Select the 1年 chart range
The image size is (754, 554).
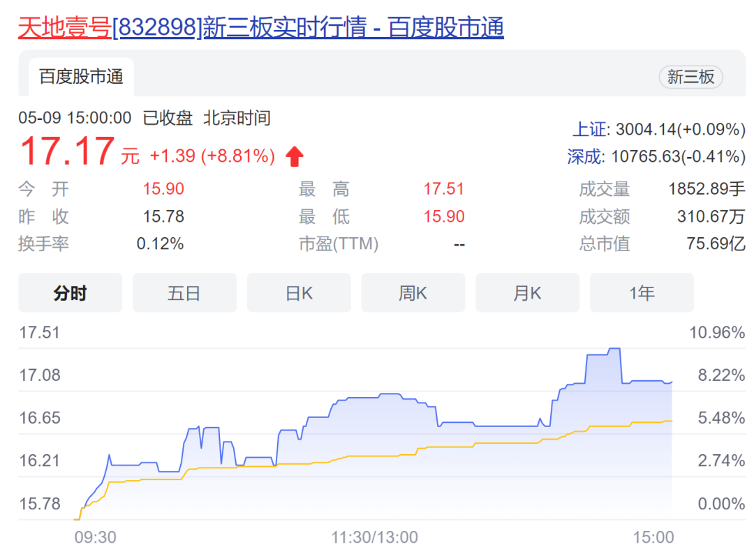point(642,293)
